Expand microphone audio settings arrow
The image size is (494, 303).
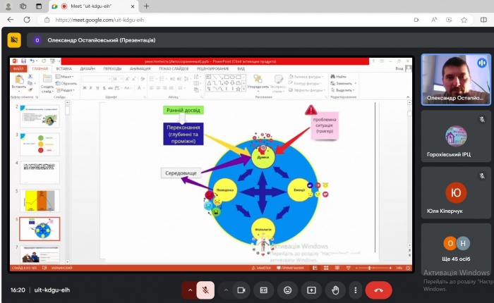click(189, 290)
